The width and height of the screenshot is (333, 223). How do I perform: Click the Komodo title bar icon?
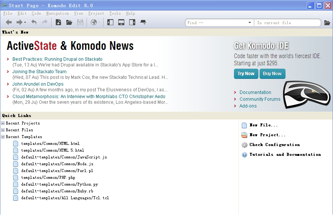[x=4, y=5]
